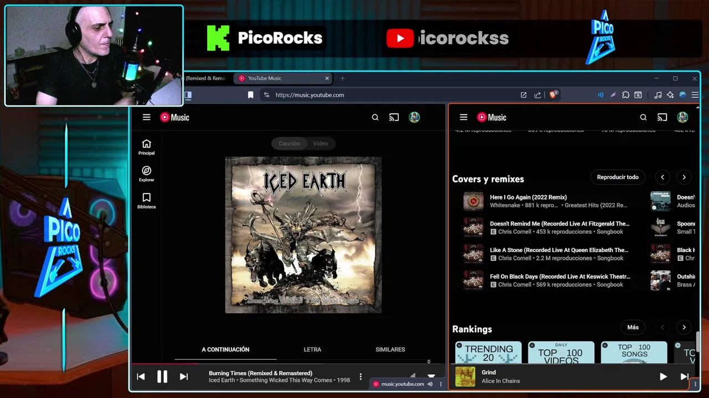Viewport: 709px width, 398px height.
Task: Toggle the browser sidebar panel
Action: pos(188,95)
